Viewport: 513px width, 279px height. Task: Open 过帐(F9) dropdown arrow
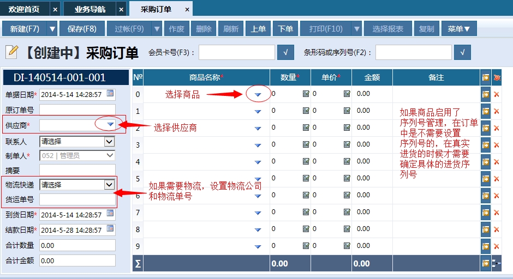[157, 29]
